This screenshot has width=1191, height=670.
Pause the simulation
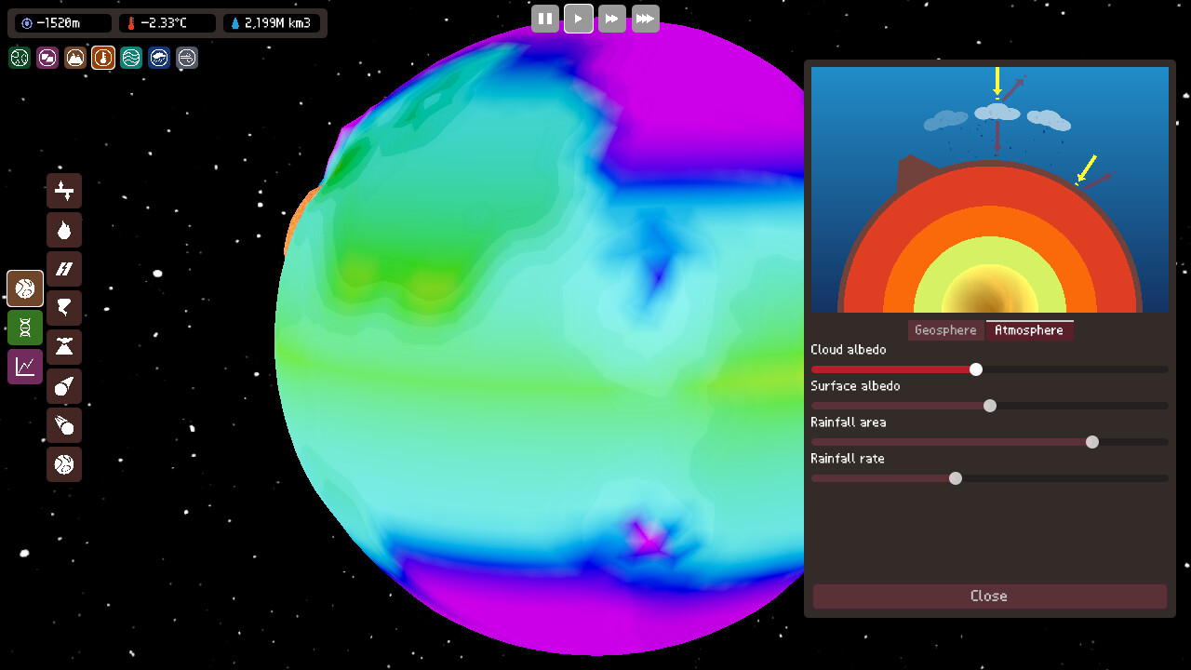pyautogui.click(x=545, y=19)
